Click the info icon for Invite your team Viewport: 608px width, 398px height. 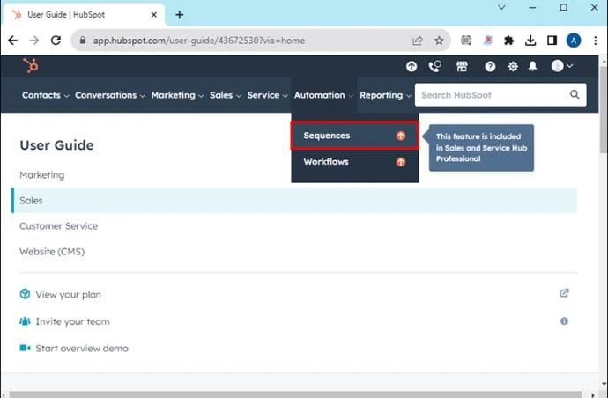(564, 321)
